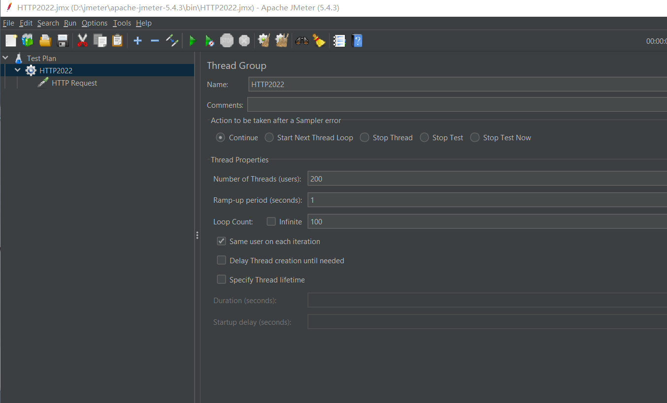The height and width of the screenshot is (403, 667).
Task: Select Start Next Thread Loop option
Action: (x=269, y=138)
